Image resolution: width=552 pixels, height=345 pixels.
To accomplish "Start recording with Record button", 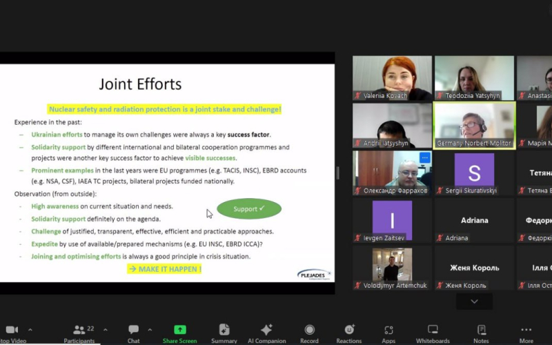I will point(309,333).
